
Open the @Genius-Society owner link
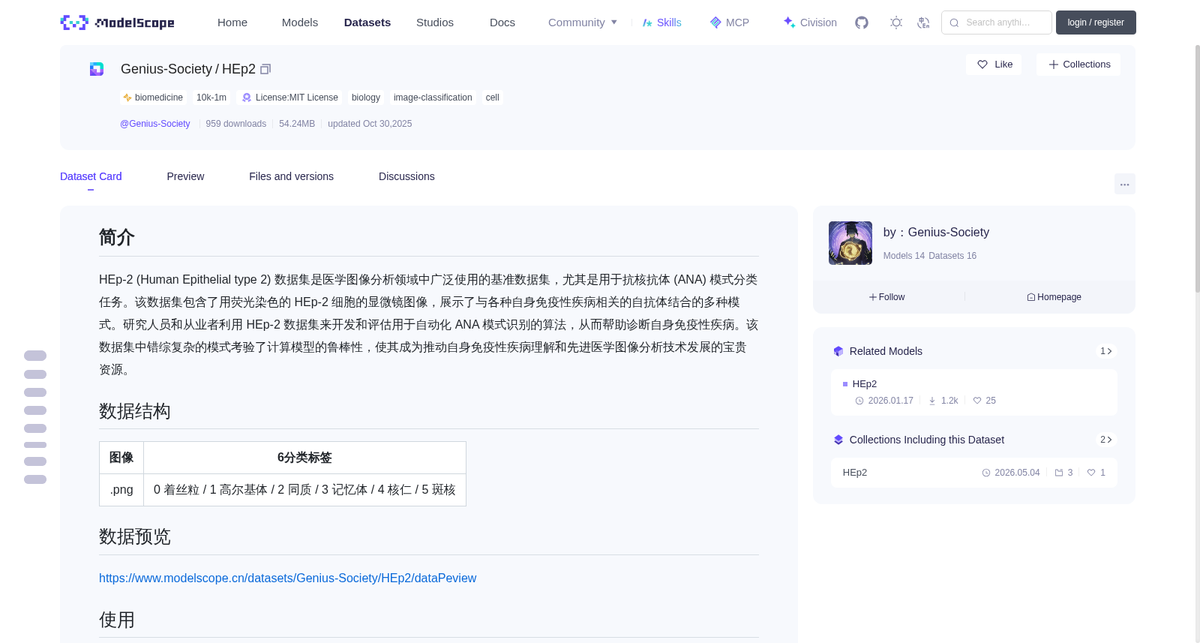(155, 124)
